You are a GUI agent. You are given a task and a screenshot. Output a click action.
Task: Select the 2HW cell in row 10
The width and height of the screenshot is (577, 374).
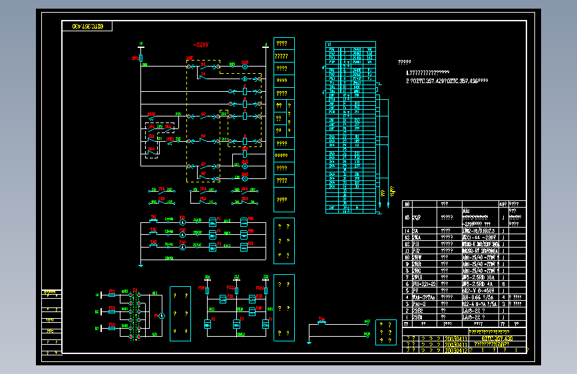click(x=425, y=258)
